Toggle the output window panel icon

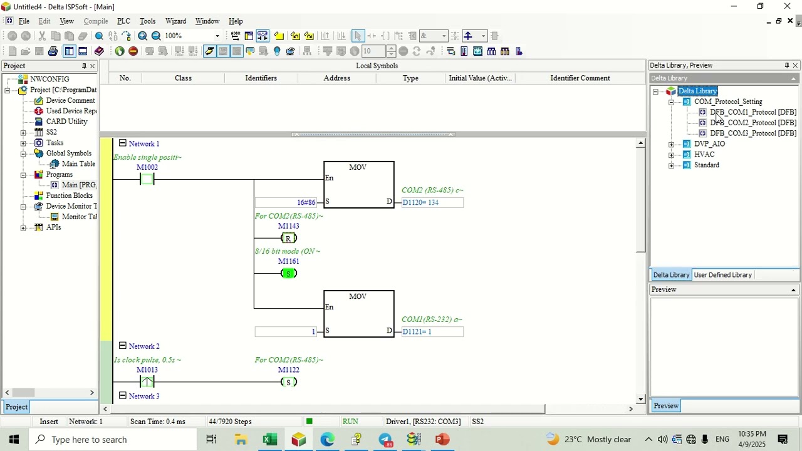pos(83,51)
